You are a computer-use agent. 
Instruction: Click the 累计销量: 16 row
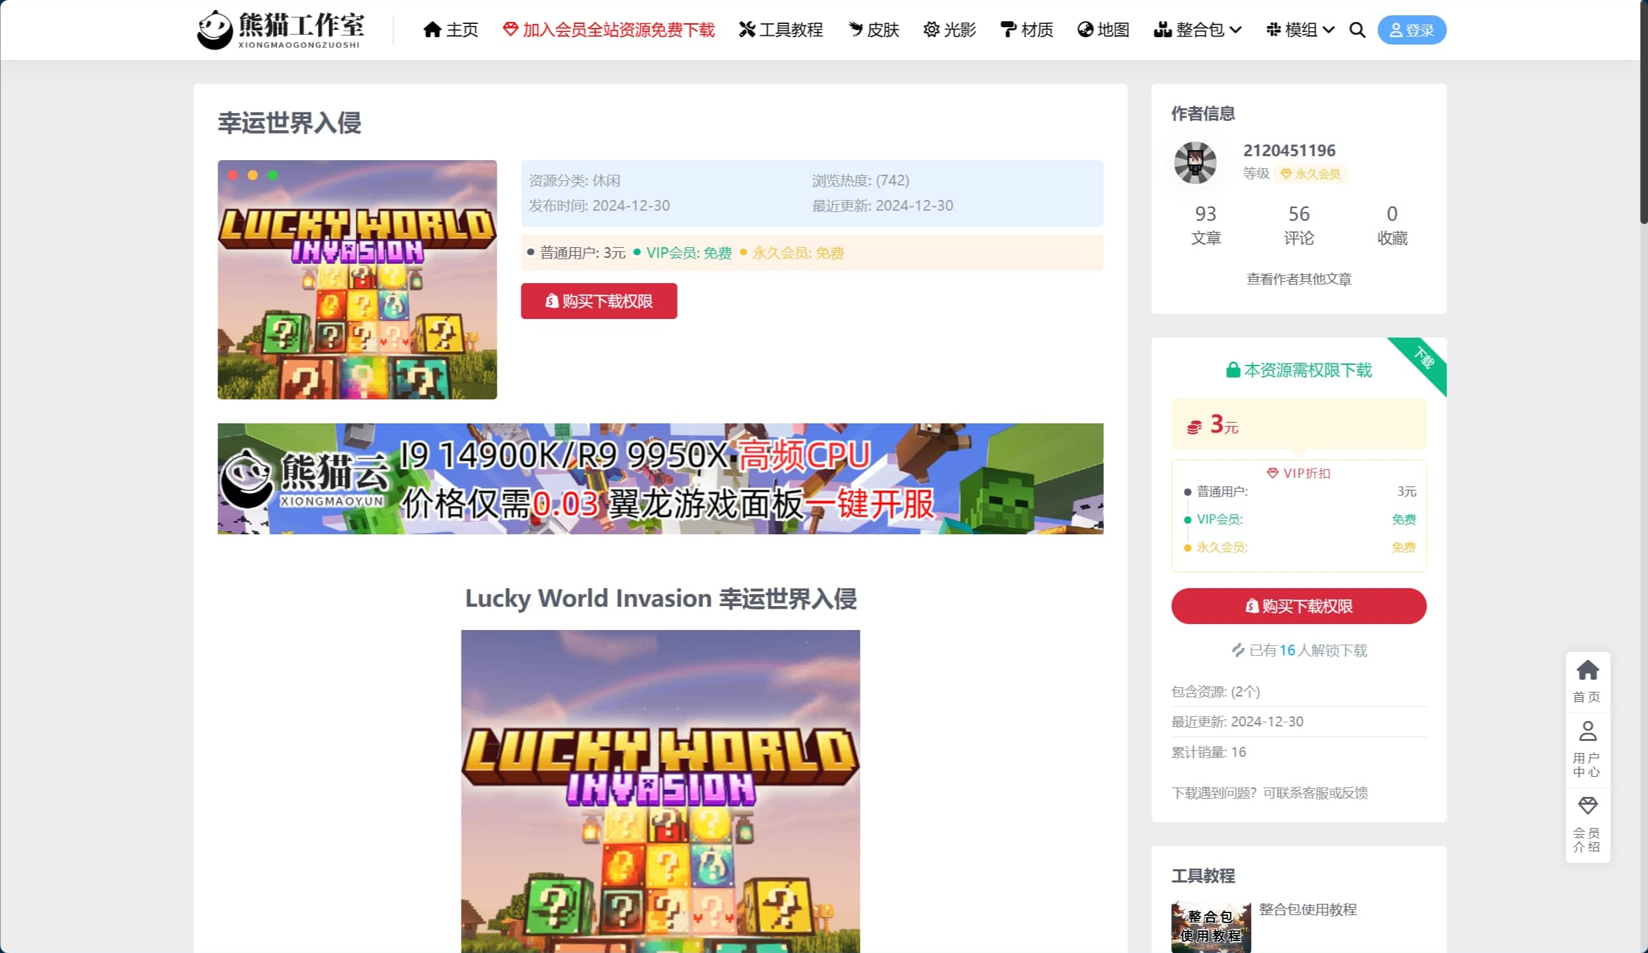click(1298, 752)
